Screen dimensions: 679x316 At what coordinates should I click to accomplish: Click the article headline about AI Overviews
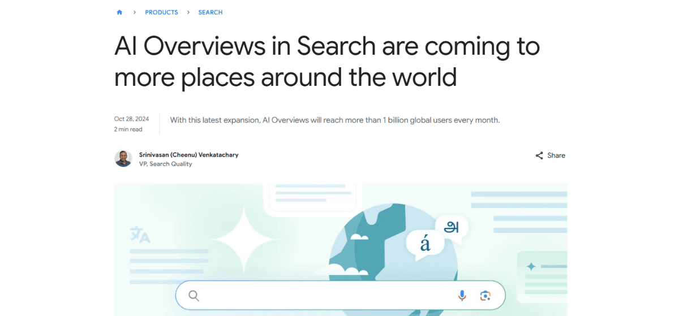[x=327, y=62]
